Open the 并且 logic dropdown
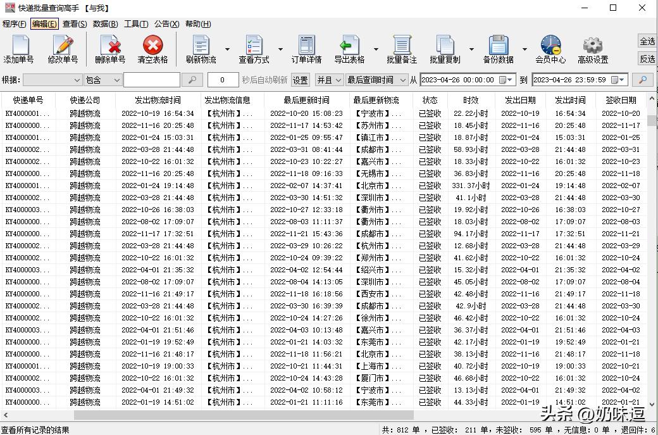 click(330, 80)
